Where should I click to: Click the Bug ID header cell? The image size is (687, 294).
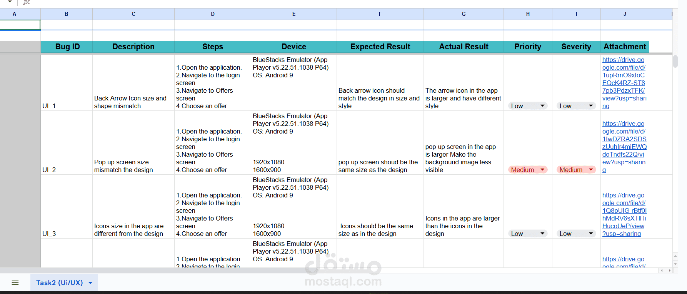[67, 47]
